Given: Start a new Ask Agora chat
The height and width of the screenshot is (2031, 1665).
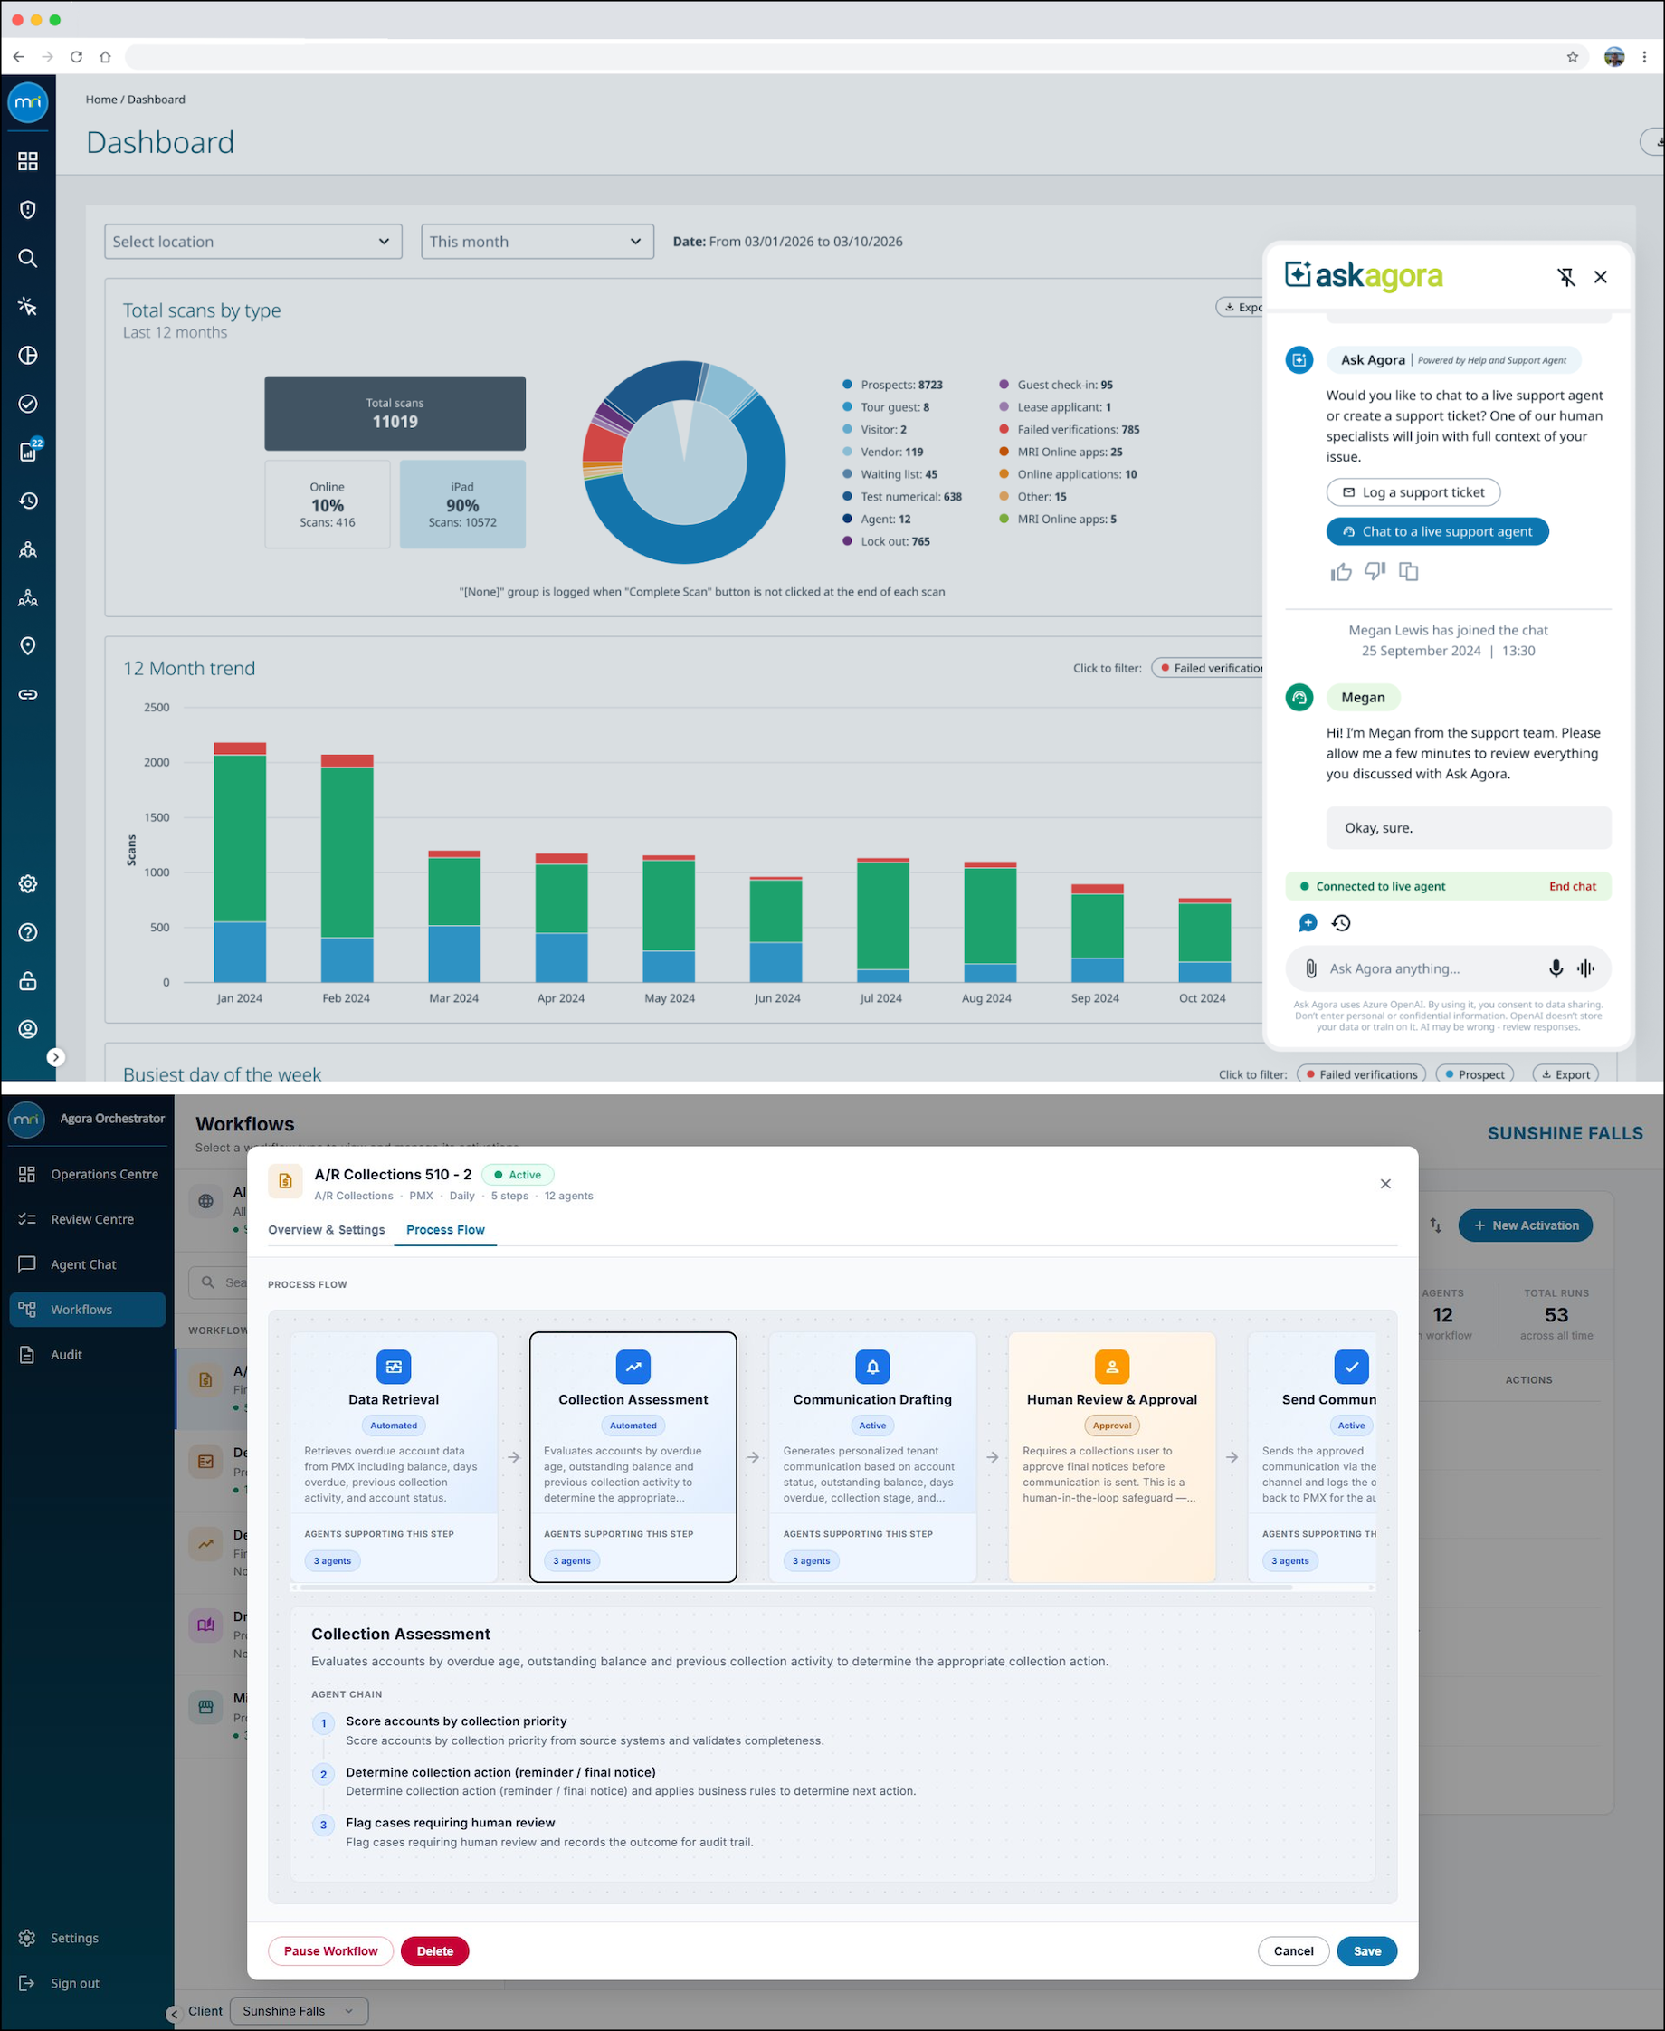Looking at the screenshot, I should click(x=1308, y=923).
